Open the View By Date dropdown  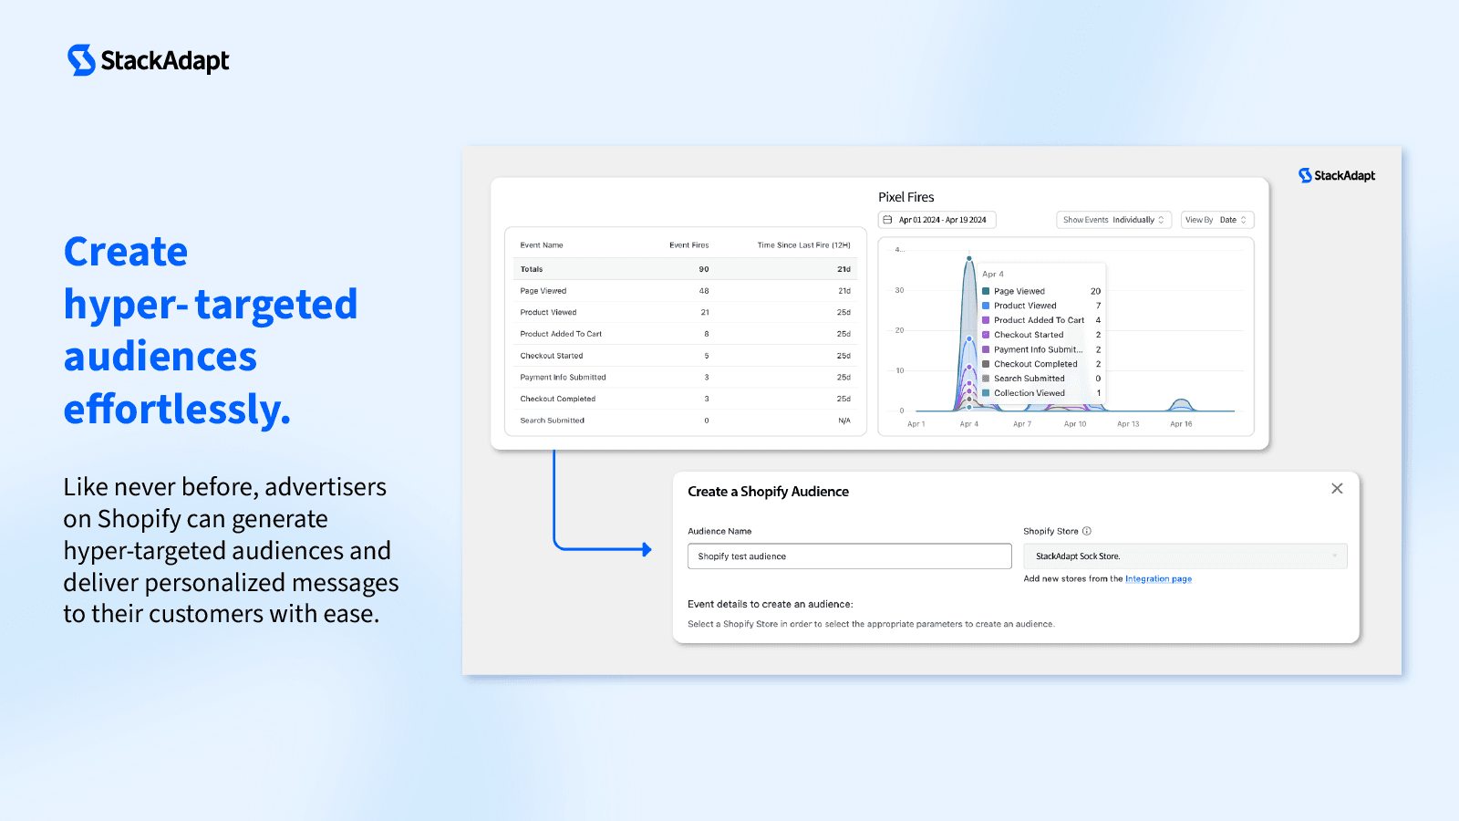(x=1216, y=220)
